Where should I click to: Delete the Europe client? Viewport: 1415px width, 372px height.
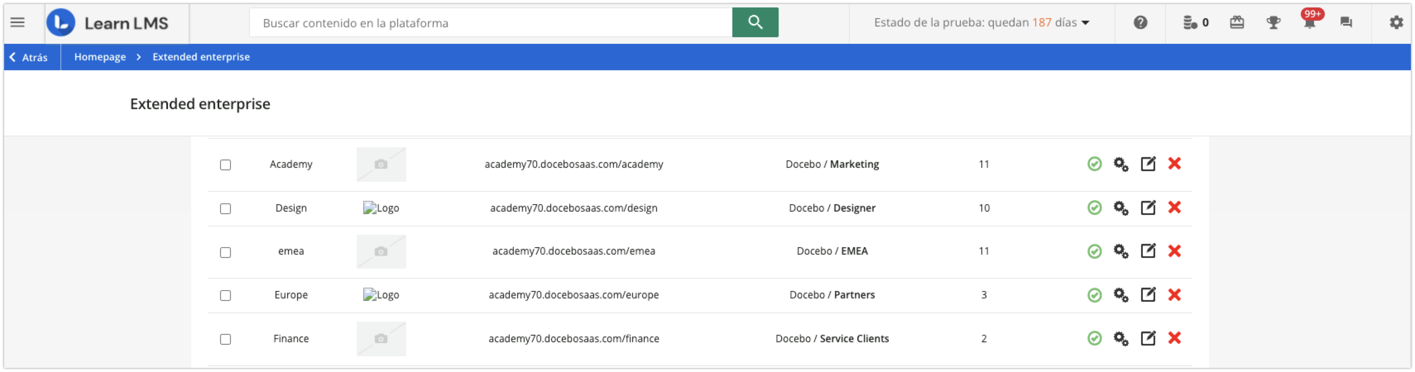(x=1174, y=295)
